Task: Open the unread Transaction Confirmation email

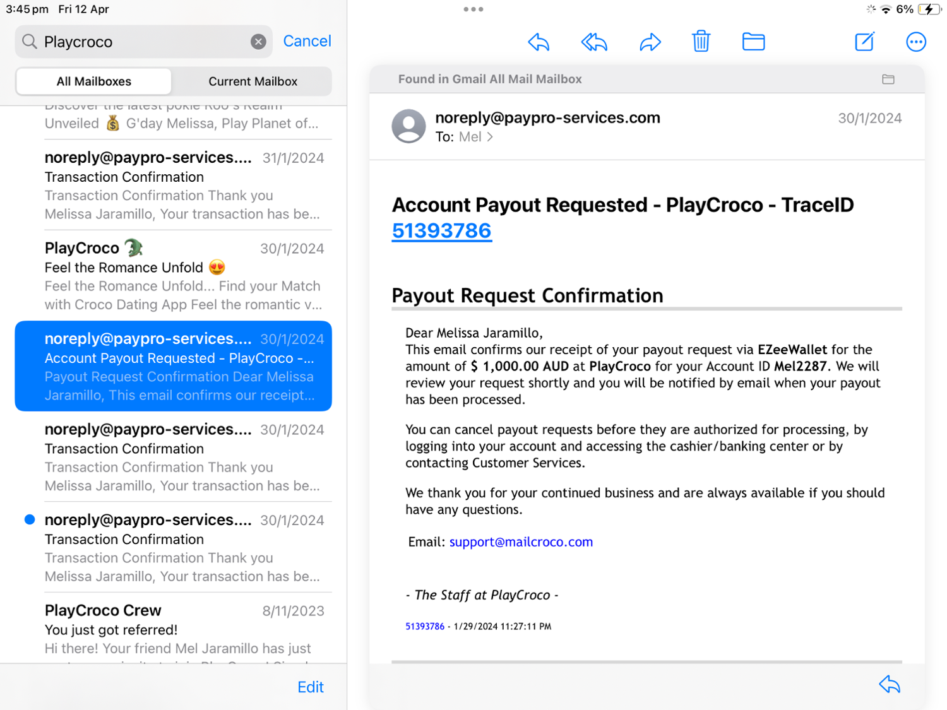Action: pyautogui.click(x=183, y=547)
